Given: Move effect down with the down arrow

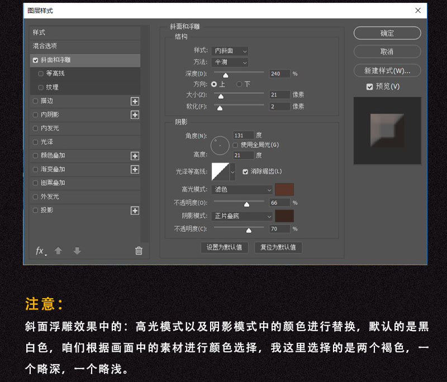Looking at the screenshot, I should (x=77, y=251).
